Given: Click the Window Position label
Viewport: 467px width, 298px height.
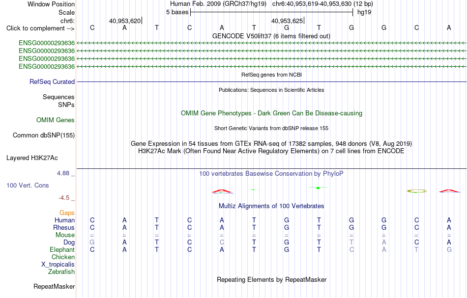Looking at the screenshot, I should tap(51, 4).
